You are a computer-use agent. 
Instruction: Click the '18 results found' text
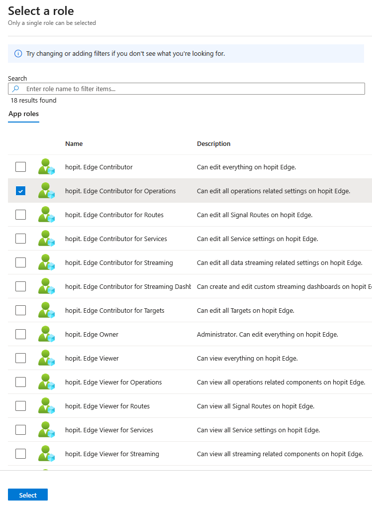pos(33,100)
